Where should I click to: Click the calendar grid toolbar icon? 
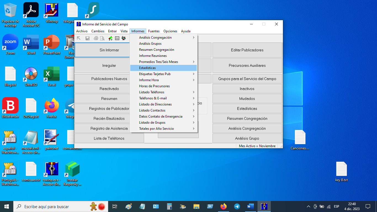(117, 38)
